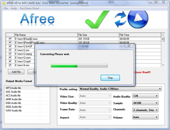Open the Audio Quality 128 dropdown
The image size is (170, 130).
145,96
